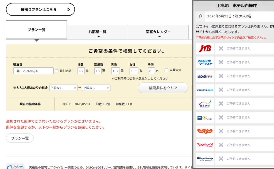274x169 pixels.
Task: Expand the 下限なし minimum price dropdown
Action: [x=63, y=88]
